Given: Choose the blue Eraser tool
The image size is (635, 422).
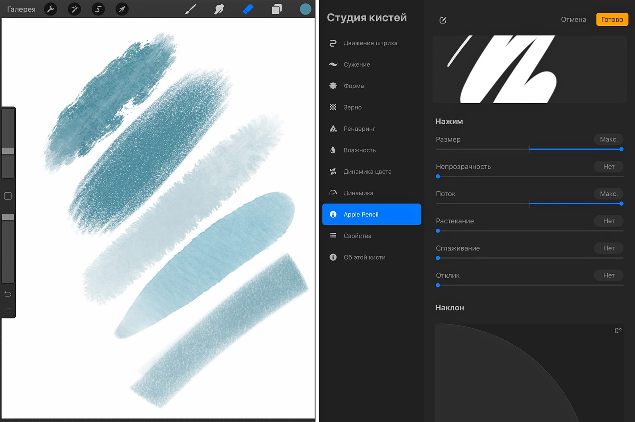Looking at the screenshot, I should (248, 9).
